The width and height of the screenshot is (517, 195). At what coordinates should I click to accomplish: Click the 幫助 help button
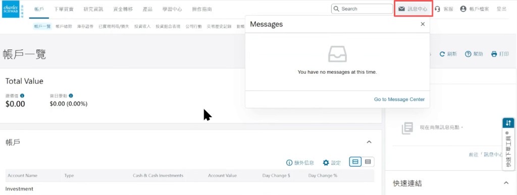pyautogui.click(x=474, y=54)
